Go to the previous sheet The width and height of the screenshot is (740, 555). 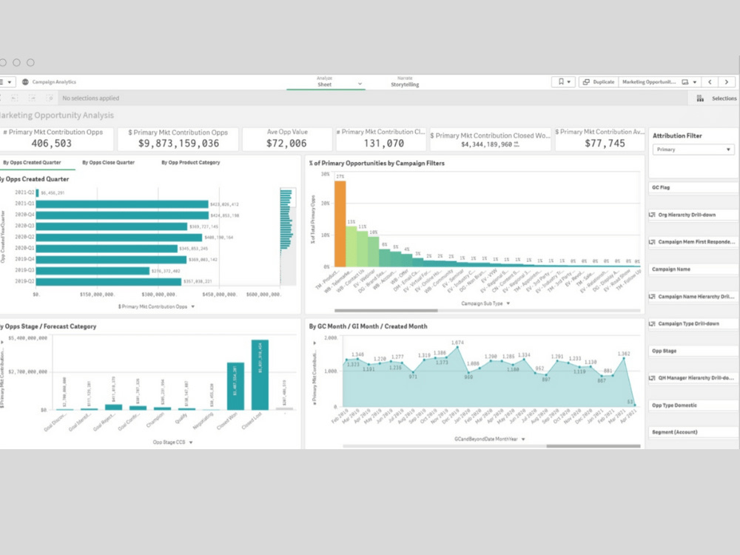point(710,82)
